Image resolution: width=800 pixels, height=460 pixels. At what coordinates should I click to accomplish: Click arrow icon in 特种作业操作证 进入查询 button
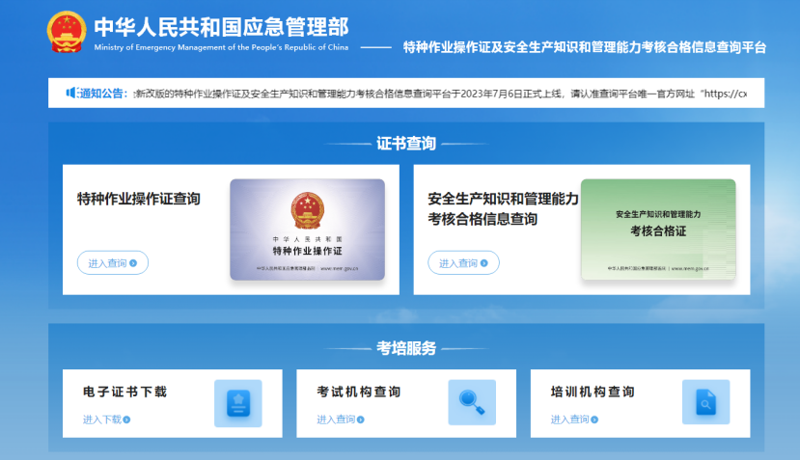133,263
